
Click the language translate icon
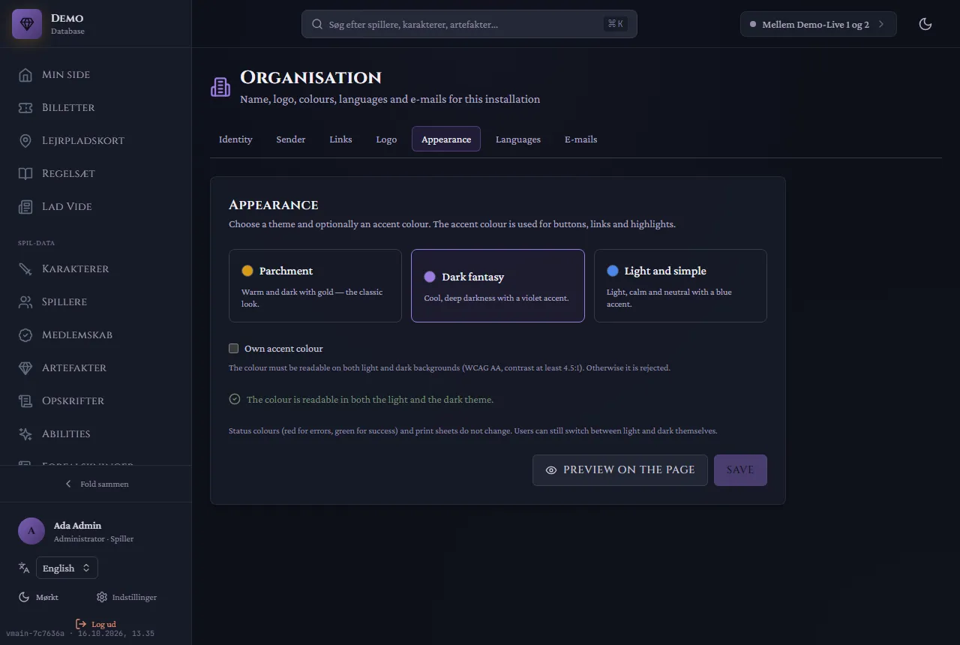[24, 568]
